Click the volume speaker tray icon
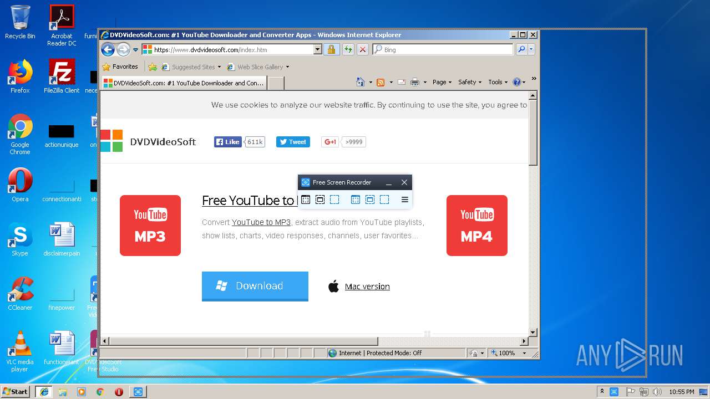Viewport: 710px width, 399px height. point(657,392)
